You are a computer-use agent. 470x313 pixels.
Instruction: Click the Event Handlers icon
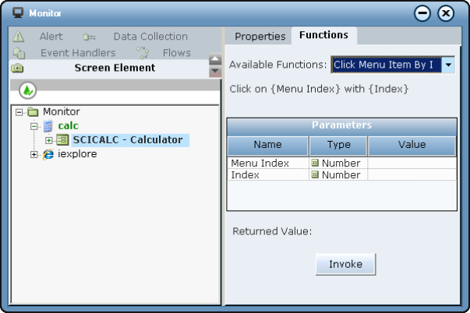coord(19,53)
